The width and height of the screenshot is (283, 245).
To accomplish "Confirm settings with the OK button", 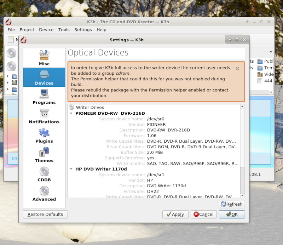I will (x=232, y=214).
